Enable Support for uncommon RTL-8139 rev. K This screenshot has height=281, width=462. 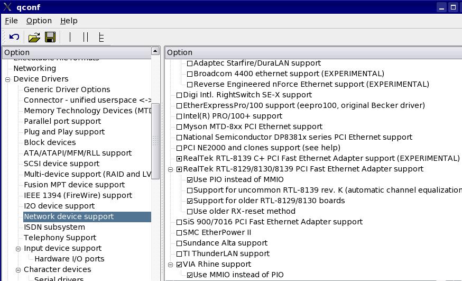(x=190, y=191)
